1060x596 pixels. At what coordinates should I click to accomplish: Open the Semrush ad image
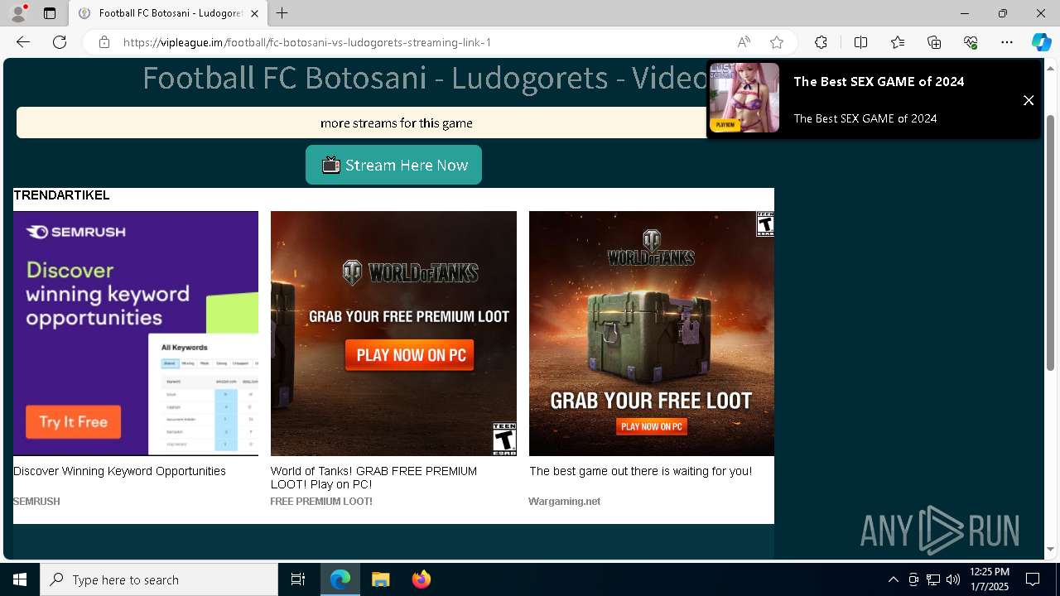click(136, 333)
